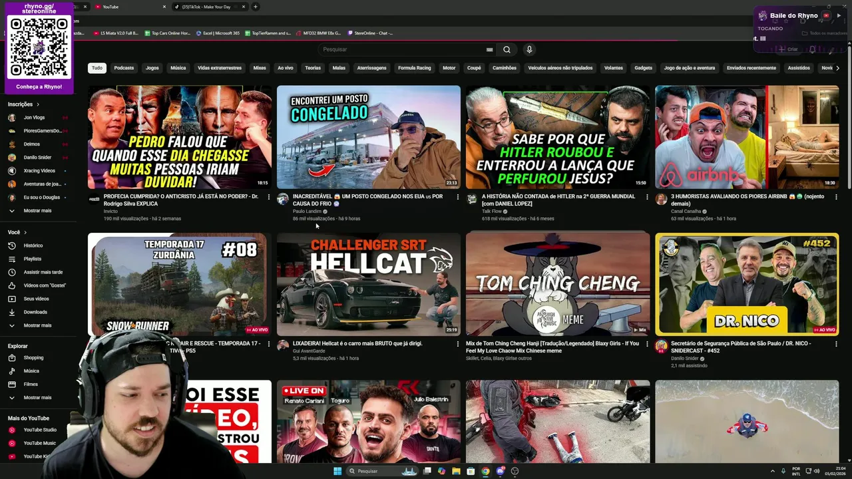The width and height of the screenshot is (852, 479).
Task: Select the Formula Racing filter chip
Action: point(415,68)
